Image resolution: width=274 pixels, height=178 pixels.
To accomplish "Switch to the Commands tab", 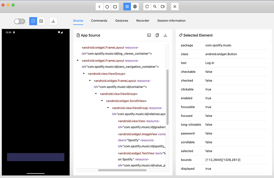I will click(99, 21).
